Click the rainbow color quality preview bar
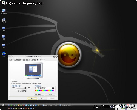This screenshot has width=137, height=110. point(44,90)
